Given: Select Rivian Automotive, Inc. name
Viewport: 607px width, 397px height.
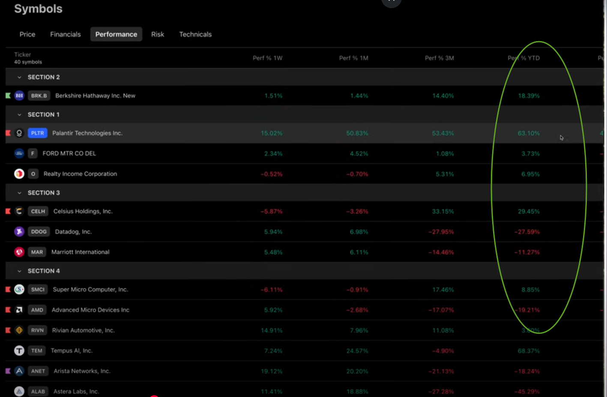Looking at the screenshot, I should [x=84, y=330].
